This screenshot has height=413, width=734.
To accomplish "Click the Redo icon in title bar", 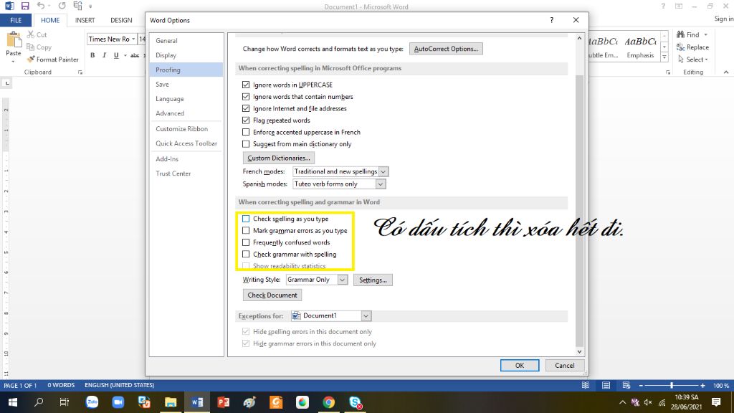I will click(x=62, y=6).
